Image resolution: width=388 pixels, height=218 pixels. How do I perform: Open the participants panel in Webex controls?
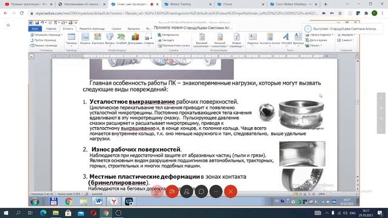click(186, 191)
